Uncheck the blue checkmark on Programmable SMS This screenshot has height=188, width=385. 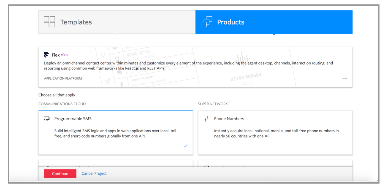pos(185,146)
